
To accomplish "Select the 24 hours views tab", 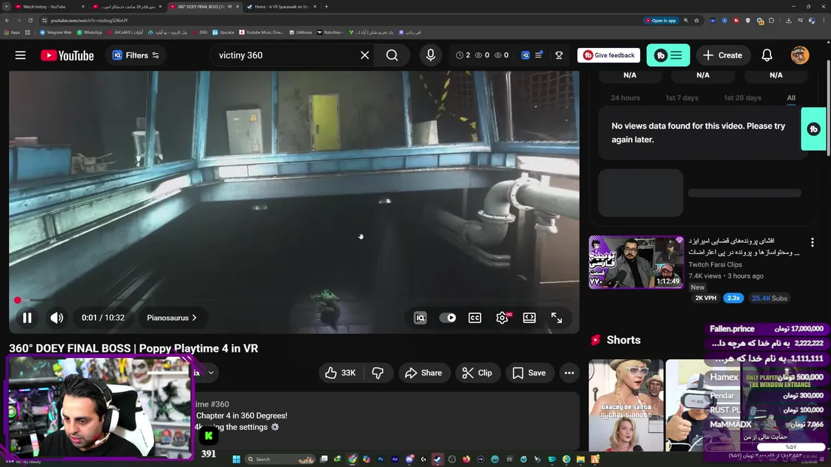I will pyautogui.click(x=625, y=98).
